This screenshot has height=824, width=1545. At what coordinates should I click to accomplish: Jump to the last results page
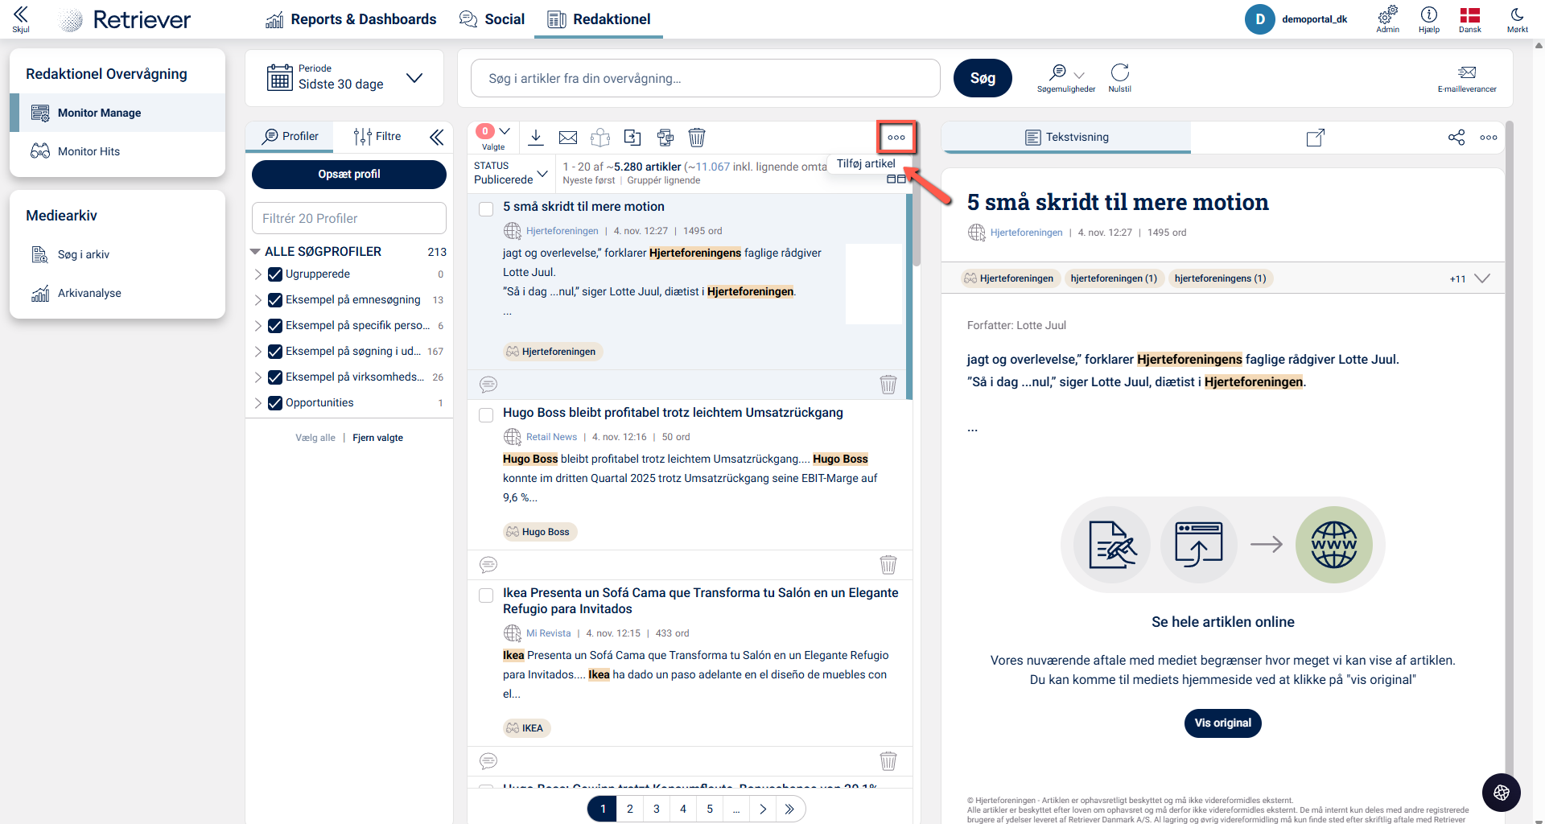(790, 809)
